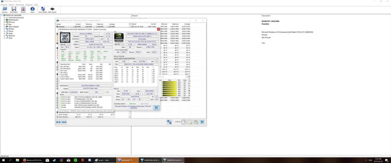Viewport: 391px width, 163px height.
Task: Click 'Not Present' text in description pane
Action: coord(265,38)
